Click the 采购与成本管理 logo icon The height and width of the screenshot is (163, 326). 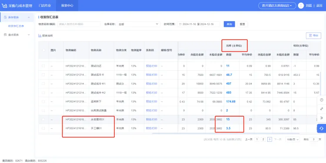coord(4,6)
